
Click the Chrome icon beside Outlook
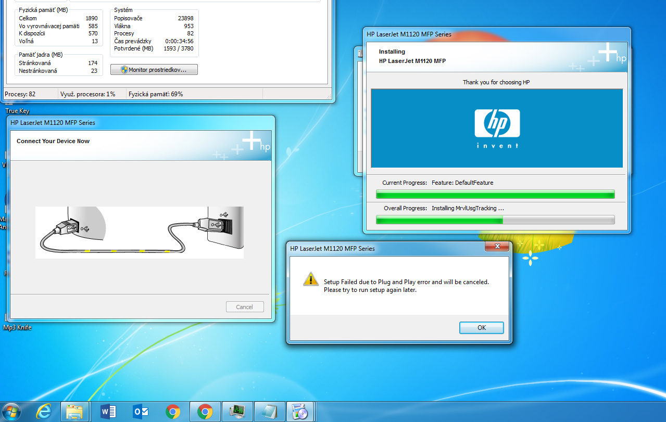click(x=173, y=412)
